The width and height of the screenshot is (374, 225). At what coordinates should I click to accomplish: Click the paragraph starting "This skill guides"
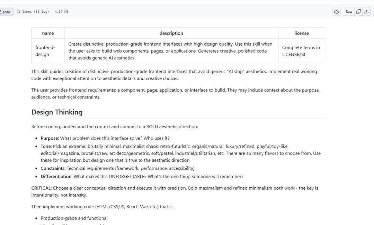point(174,75)
